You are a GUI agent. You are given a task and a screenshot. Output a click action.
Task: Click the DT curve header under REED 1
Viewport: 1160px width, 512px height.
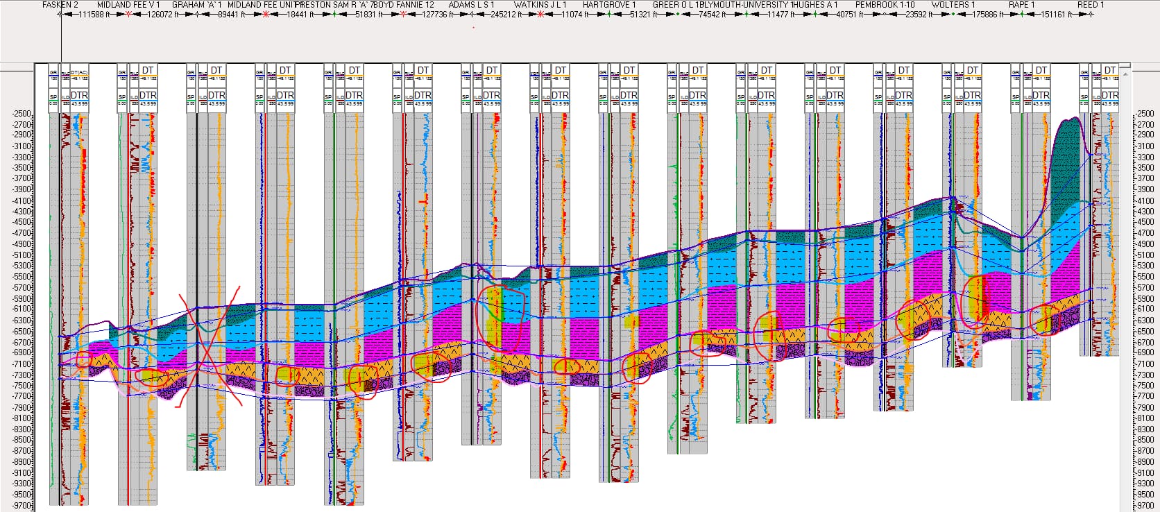click(x=1110, y=70)
